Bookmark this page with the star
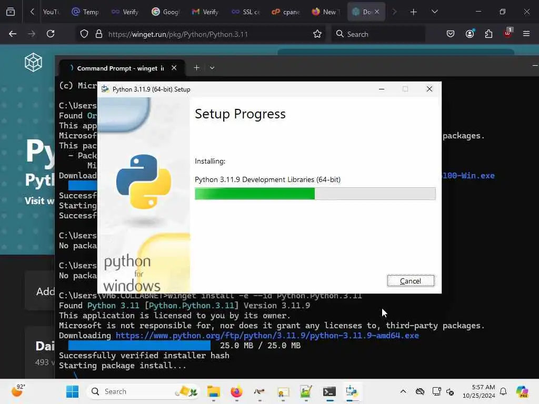This screenshot has width=539, height=404. tap(317, 34)
